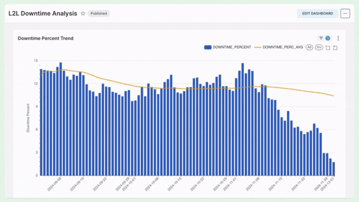Click the 2024-10-15 x-axis label

point(174,184)
